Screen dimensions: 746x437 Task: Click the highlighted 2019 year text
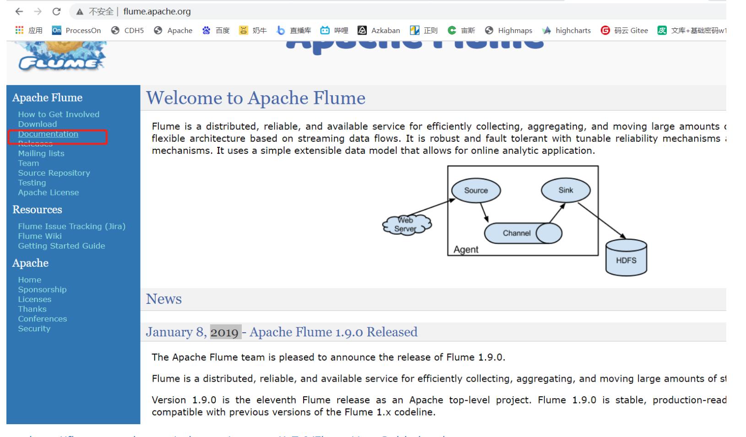(226, 332)
